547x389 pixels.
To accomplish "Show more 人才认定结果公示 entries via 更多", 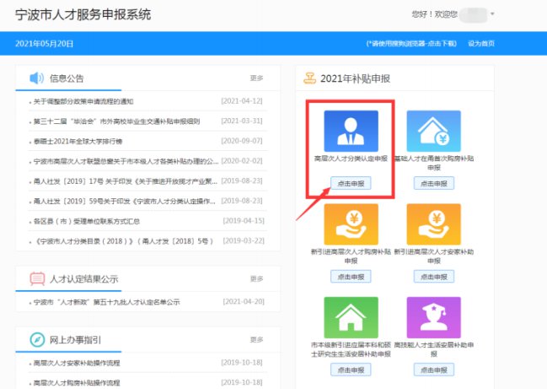I will 256,278.
